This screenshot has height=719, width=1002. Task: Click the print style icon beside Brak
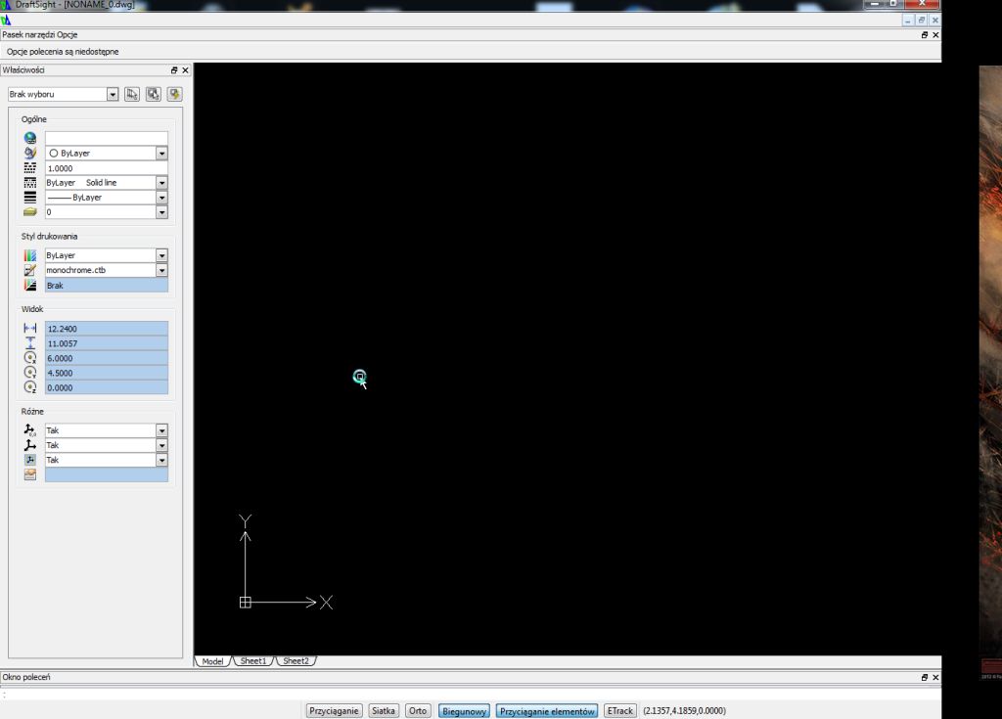click(x=30, y=285)
